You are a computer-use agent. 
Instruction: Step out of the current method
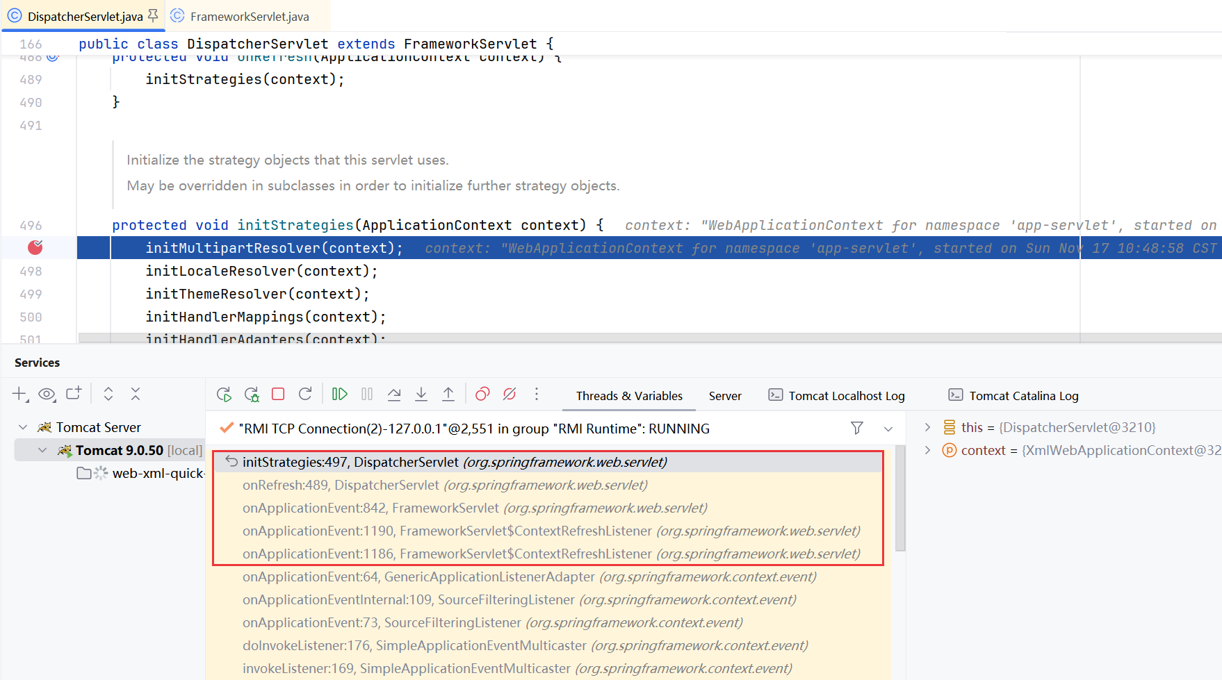pos(448,395)
